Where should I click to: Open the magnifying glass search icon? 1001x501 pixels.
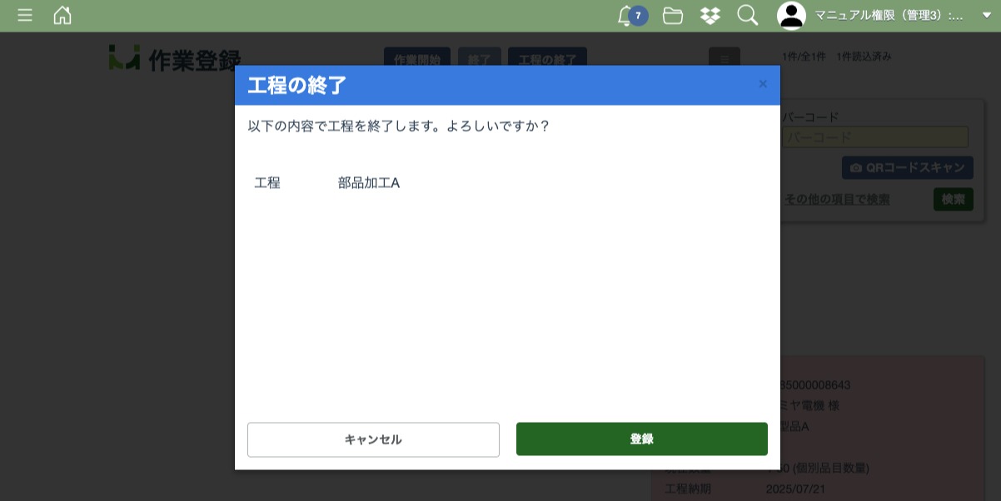(747, 15)
